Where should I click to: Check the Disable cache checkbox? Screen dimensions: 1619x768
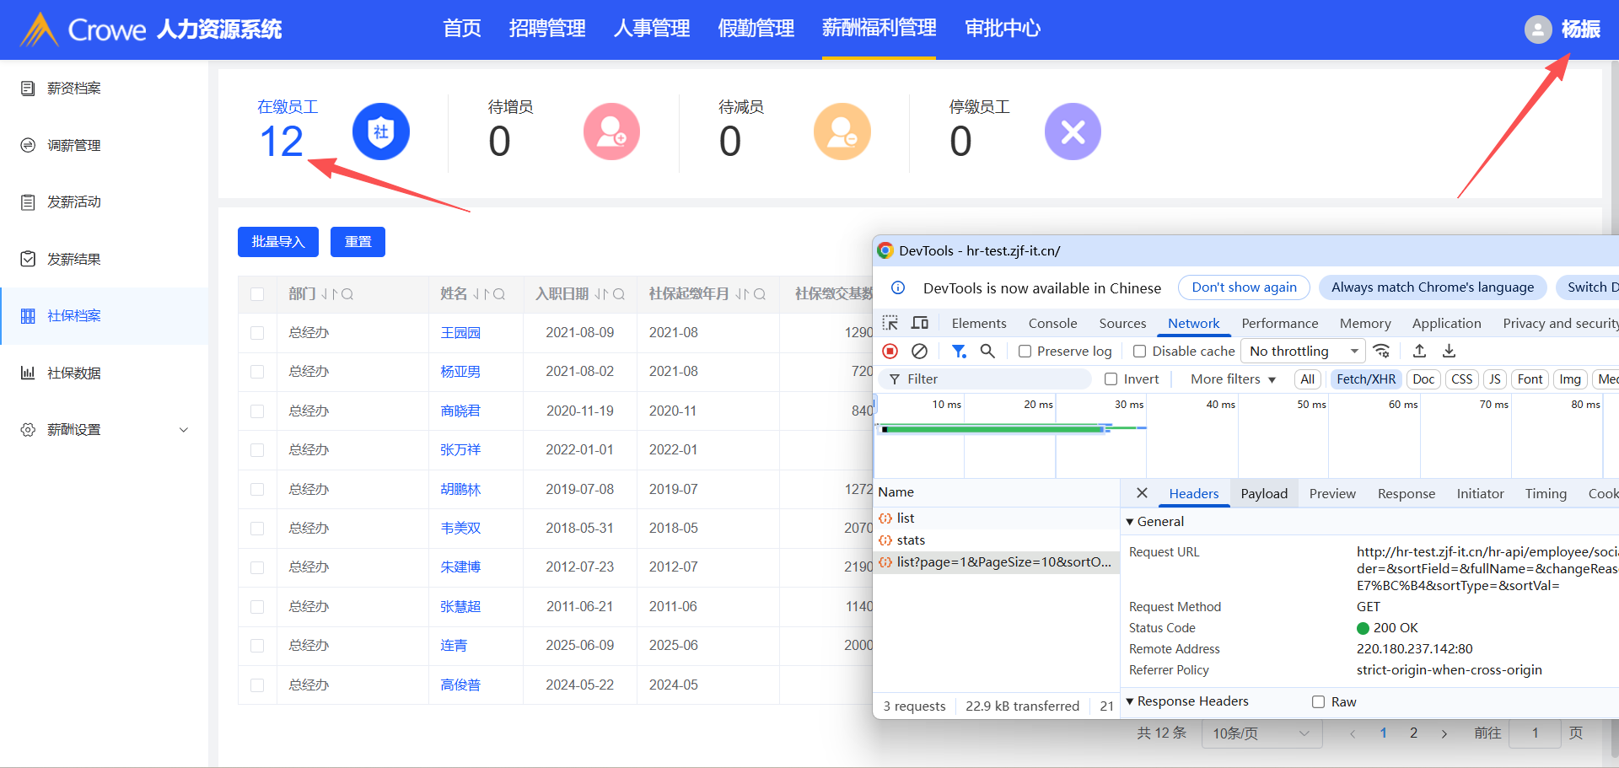tap(1140, 352)
